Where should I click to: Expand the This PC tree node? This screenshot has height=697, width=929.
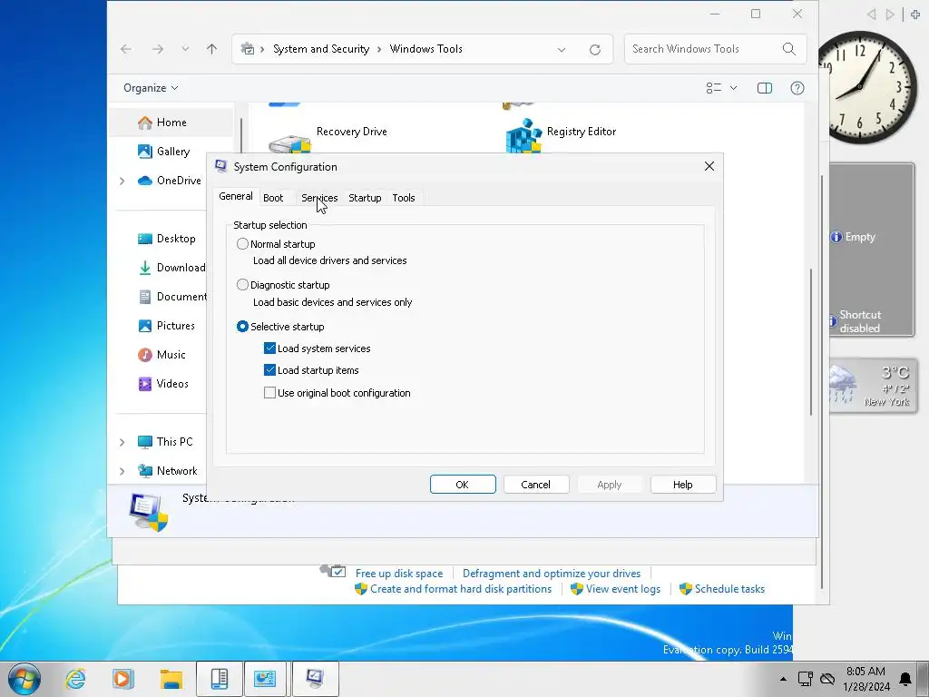point(122,442)
